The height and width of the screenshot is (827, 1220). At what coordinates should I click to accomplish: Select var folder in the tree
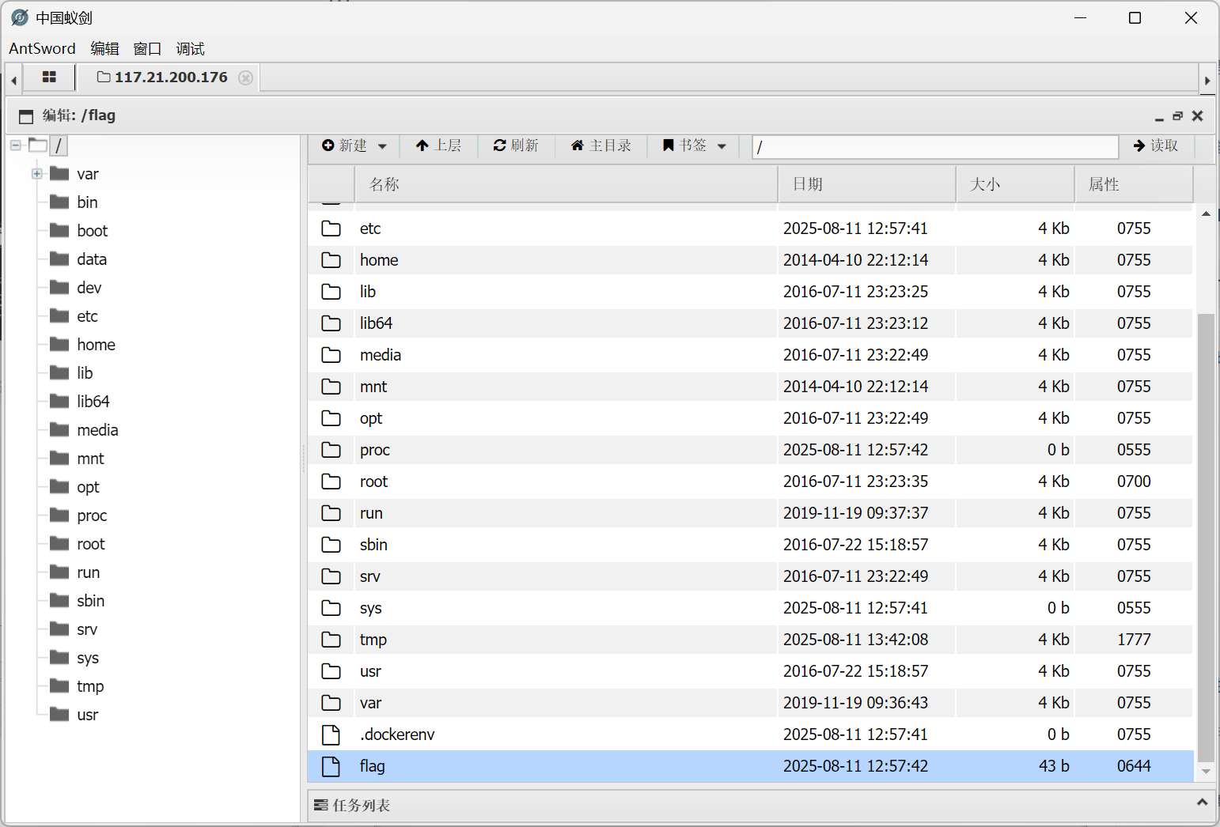[87, 174]
